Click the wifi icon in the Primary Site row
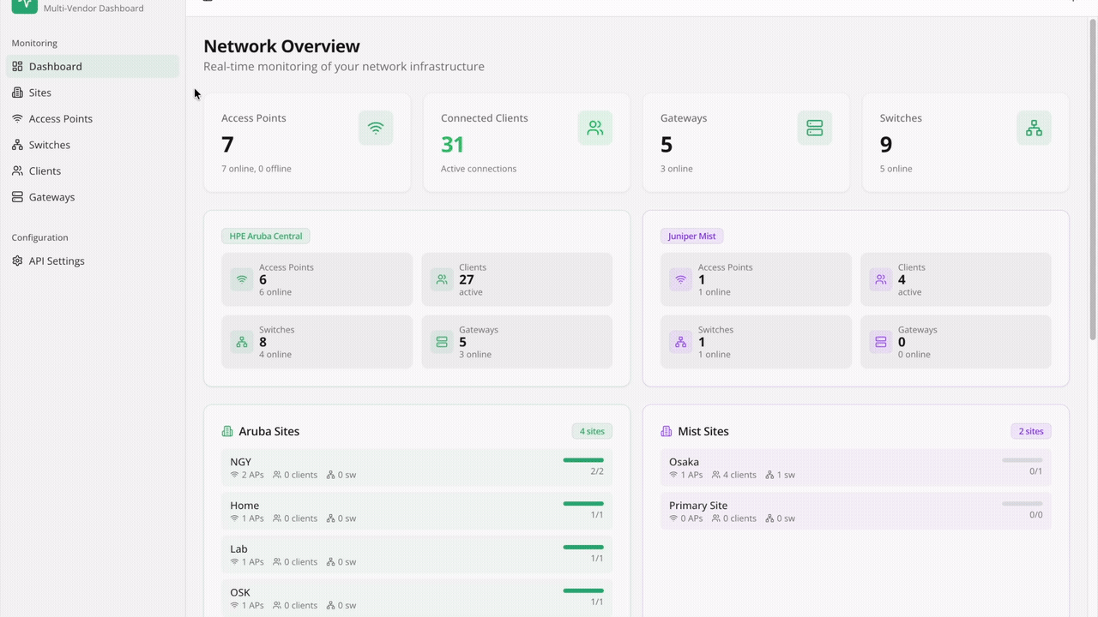This screenshot has height=617, width=1098. (x=673, y=518)
